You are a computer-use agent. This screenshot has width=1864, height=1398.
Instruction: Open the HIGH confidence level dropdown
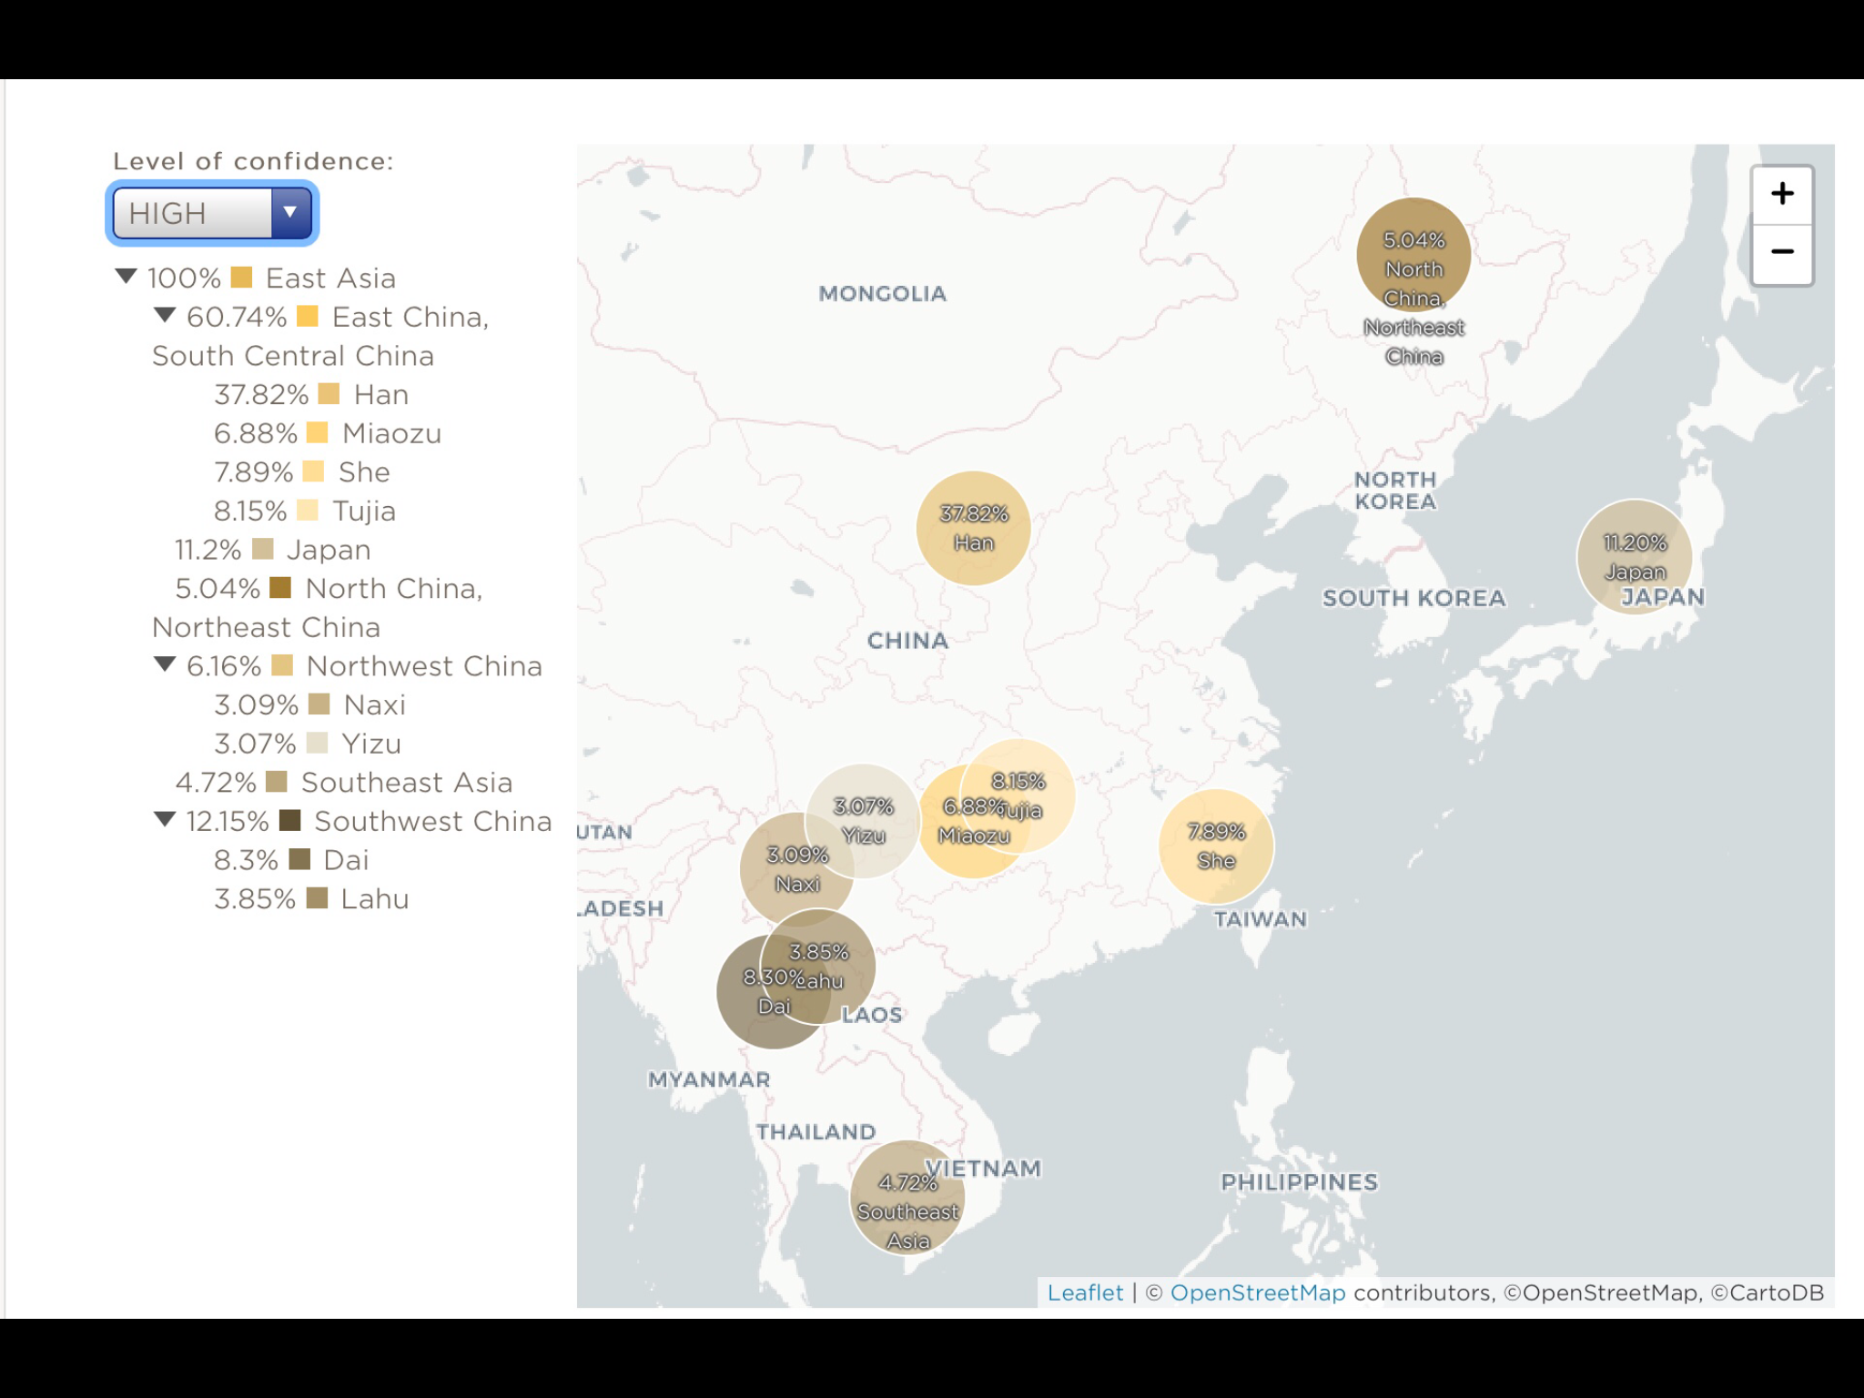click(x=212, y=213)
